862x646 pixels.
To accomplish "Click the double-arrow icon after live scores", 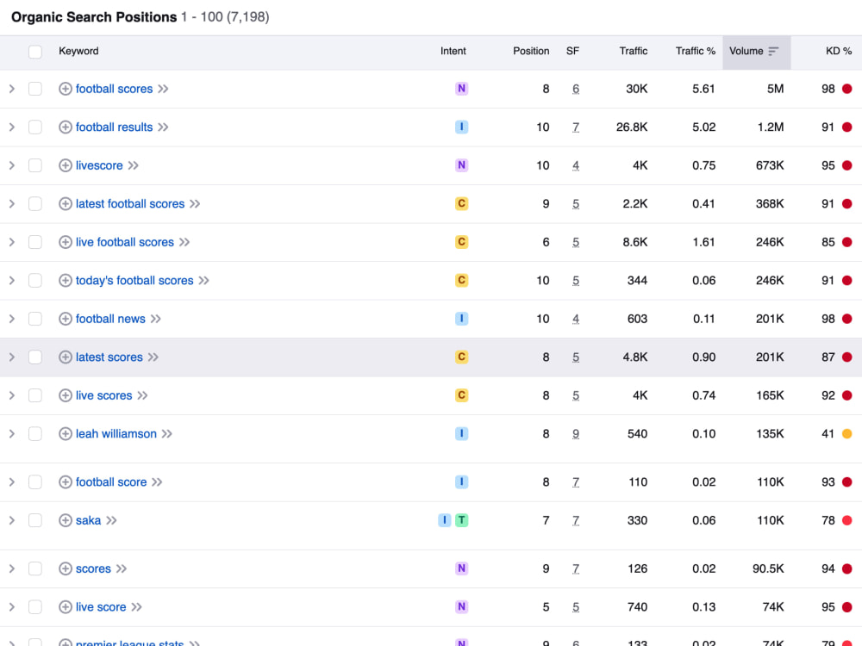I will (143, 395).
